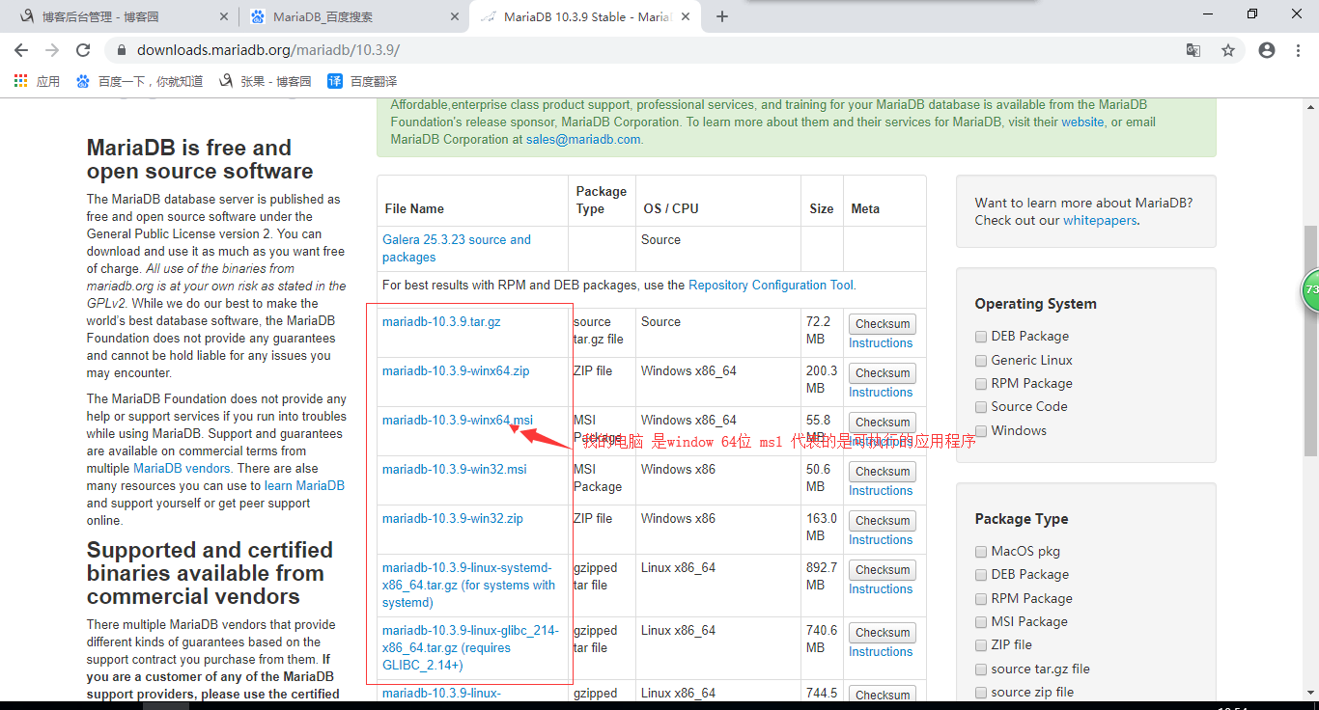Open the 百度翻译 bookmark
The width and height of the screenshot is (1319, 710).
[363, 81]
